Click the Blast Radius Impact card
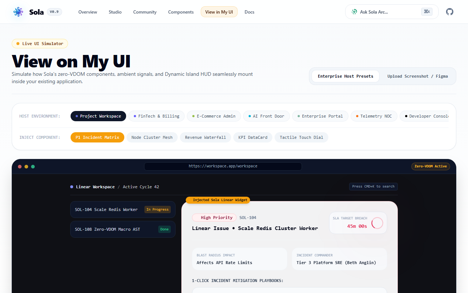This screenshot has width=468, height=293. [x=239, y=259]
